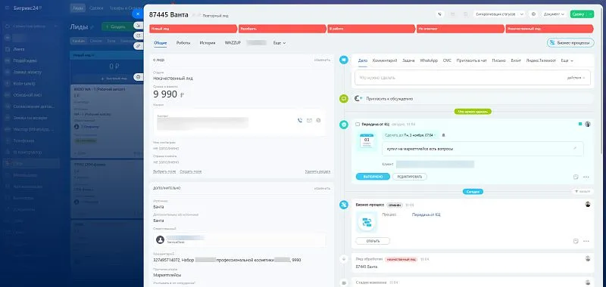
Task: Click blue chat bubble timeline icon beside Дело
Action: [x=344, y=60]
